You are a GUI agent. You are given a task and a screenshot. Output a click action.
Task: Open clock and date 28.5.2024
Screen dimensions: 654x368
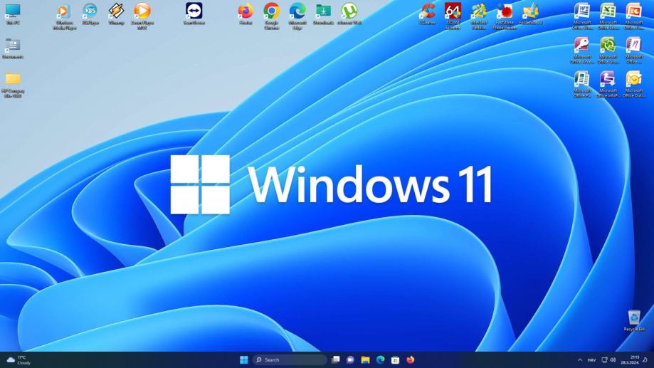click(630, 360)
